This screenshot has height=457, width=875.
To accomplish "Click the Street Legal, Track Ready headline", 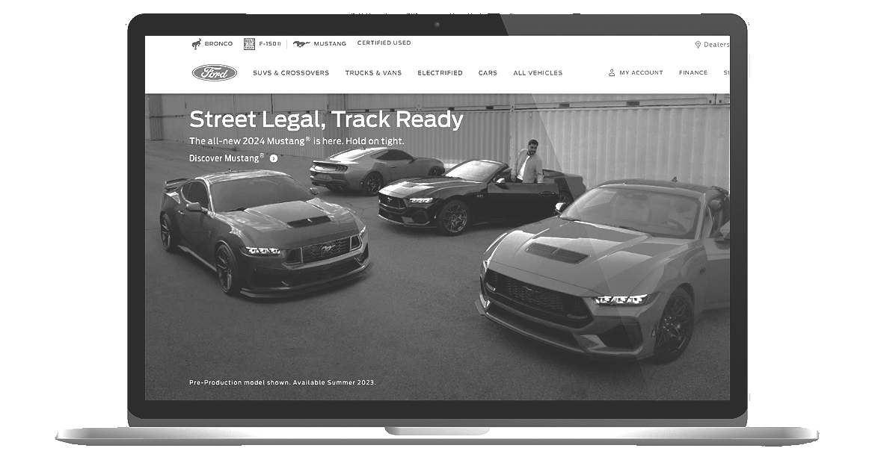I will (327, 119).
